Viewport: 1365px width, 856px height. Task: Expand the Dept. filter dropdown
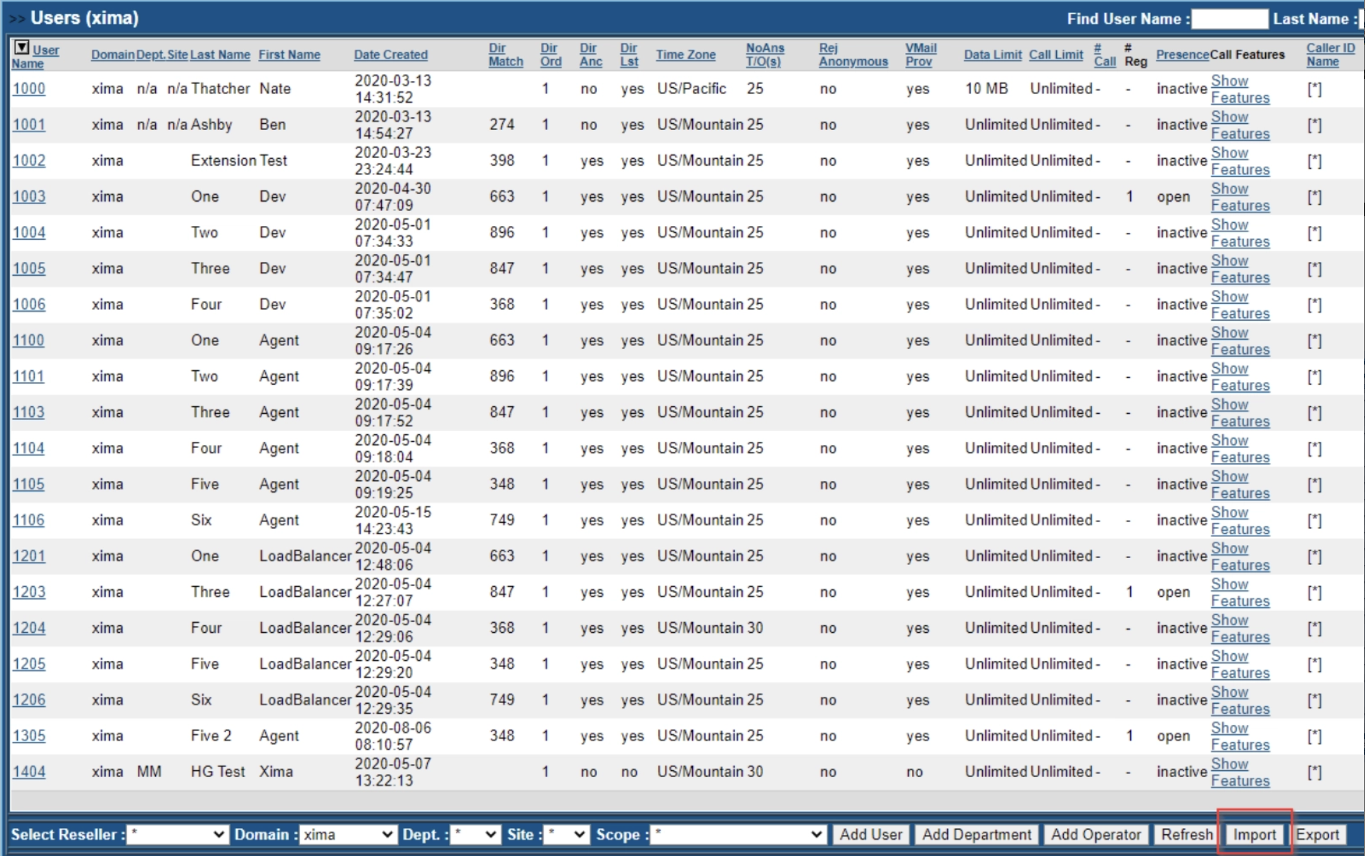[475, 835]
